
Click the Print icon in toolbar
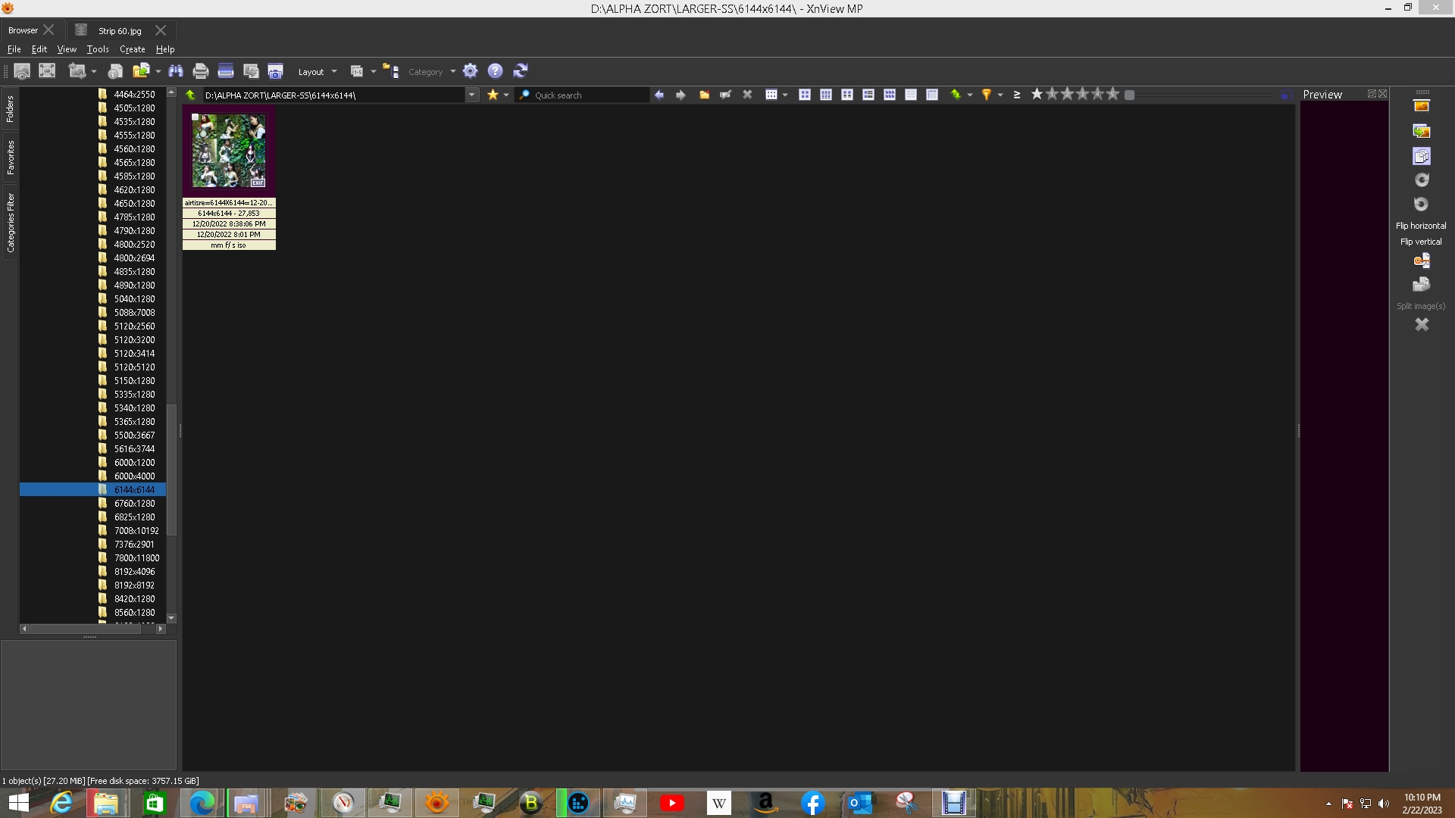(x=201, y=71)
